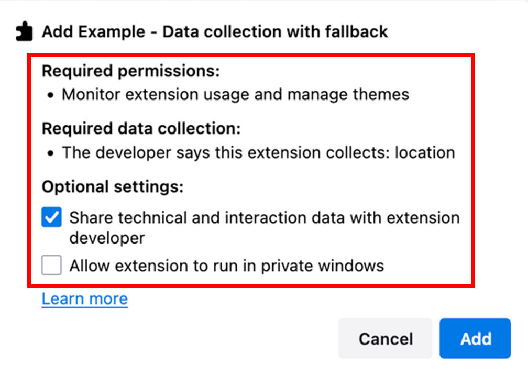Viewport: 528px width, 376px height.
Task: Click the word 'developer' under the share data option
Action: pos(107,238)
